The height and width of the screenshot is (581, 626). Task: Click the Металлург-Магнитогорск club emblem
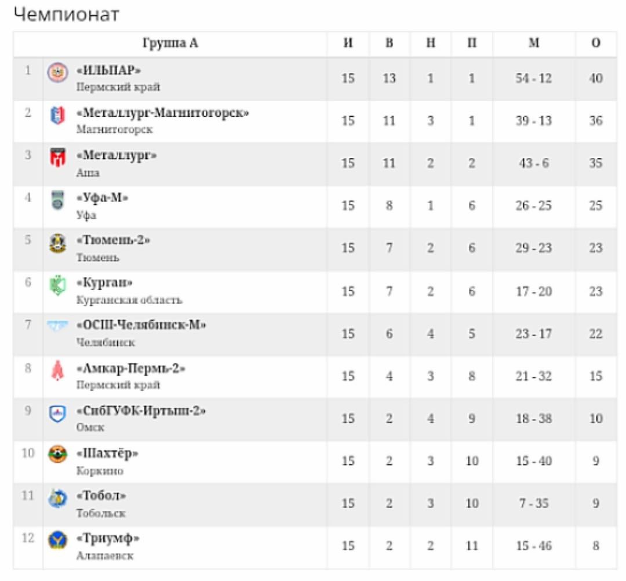point(57,115)
